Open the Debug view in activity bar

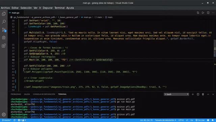click(x=4, y=38)
